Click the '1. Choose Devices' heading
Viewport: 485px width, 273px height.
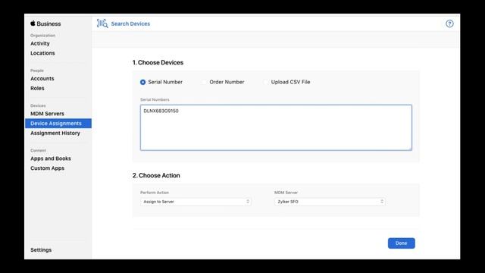pyautogui.click(x=158, y=62)
